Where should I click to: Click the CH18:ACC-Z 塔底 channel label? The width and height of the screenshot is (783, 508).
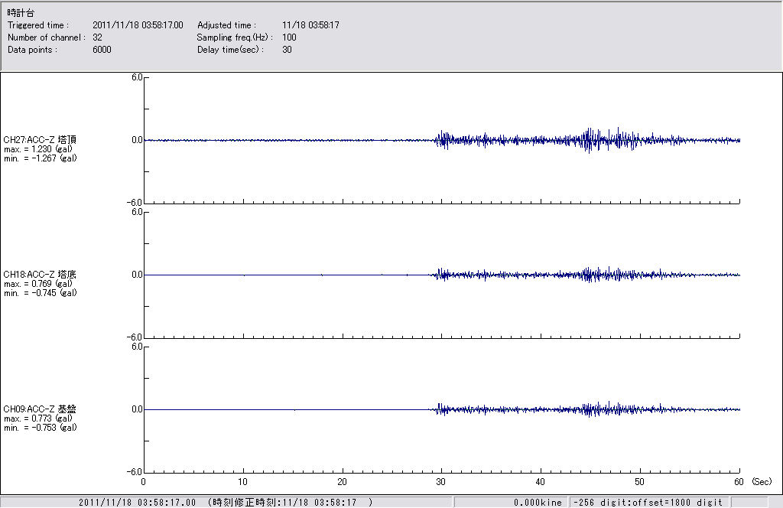click(x=40, y=275)
